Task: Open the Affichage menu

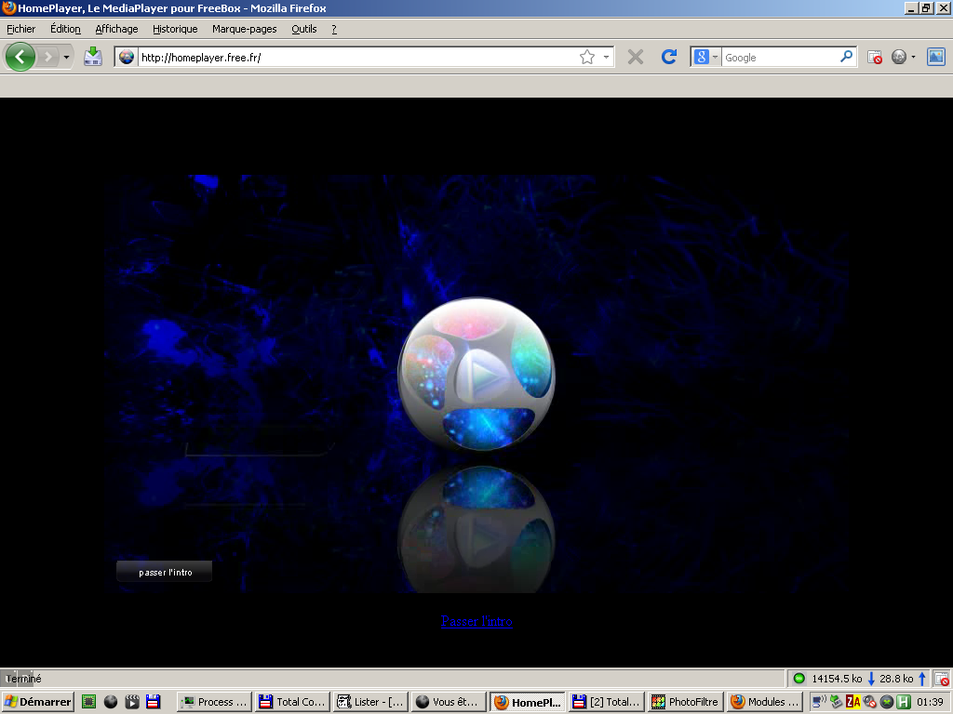Action: point(116,29)
